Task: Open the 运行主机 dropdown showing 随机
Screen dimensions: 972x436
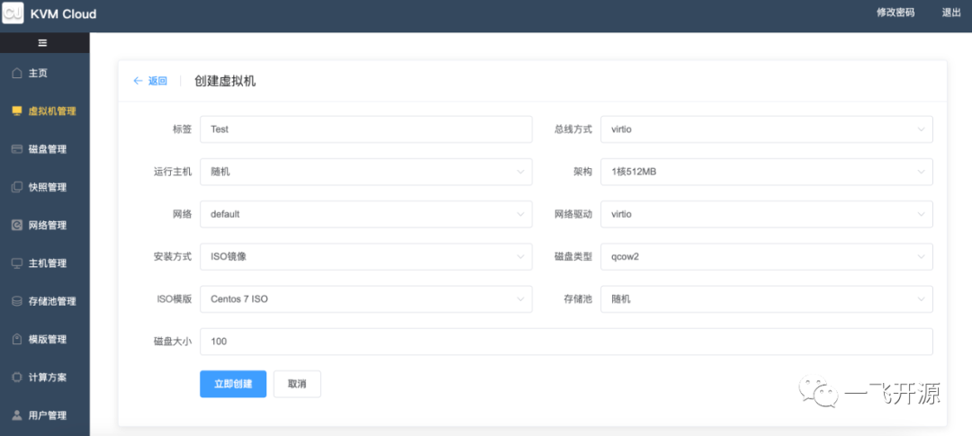Action: [365, 172]
